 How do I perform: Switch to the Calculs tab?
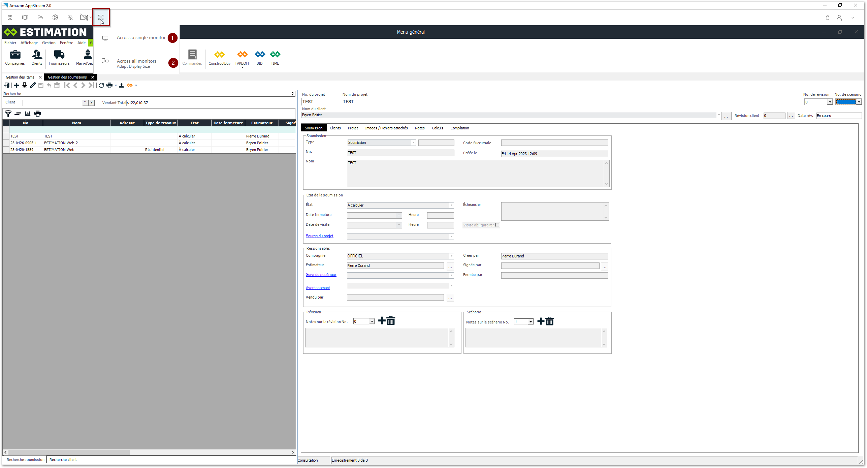pyautogui.click(x=437, y=128)
